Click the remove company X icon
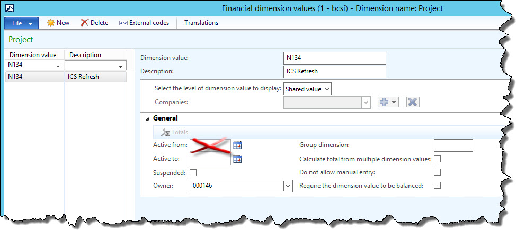 click(413, 102)
